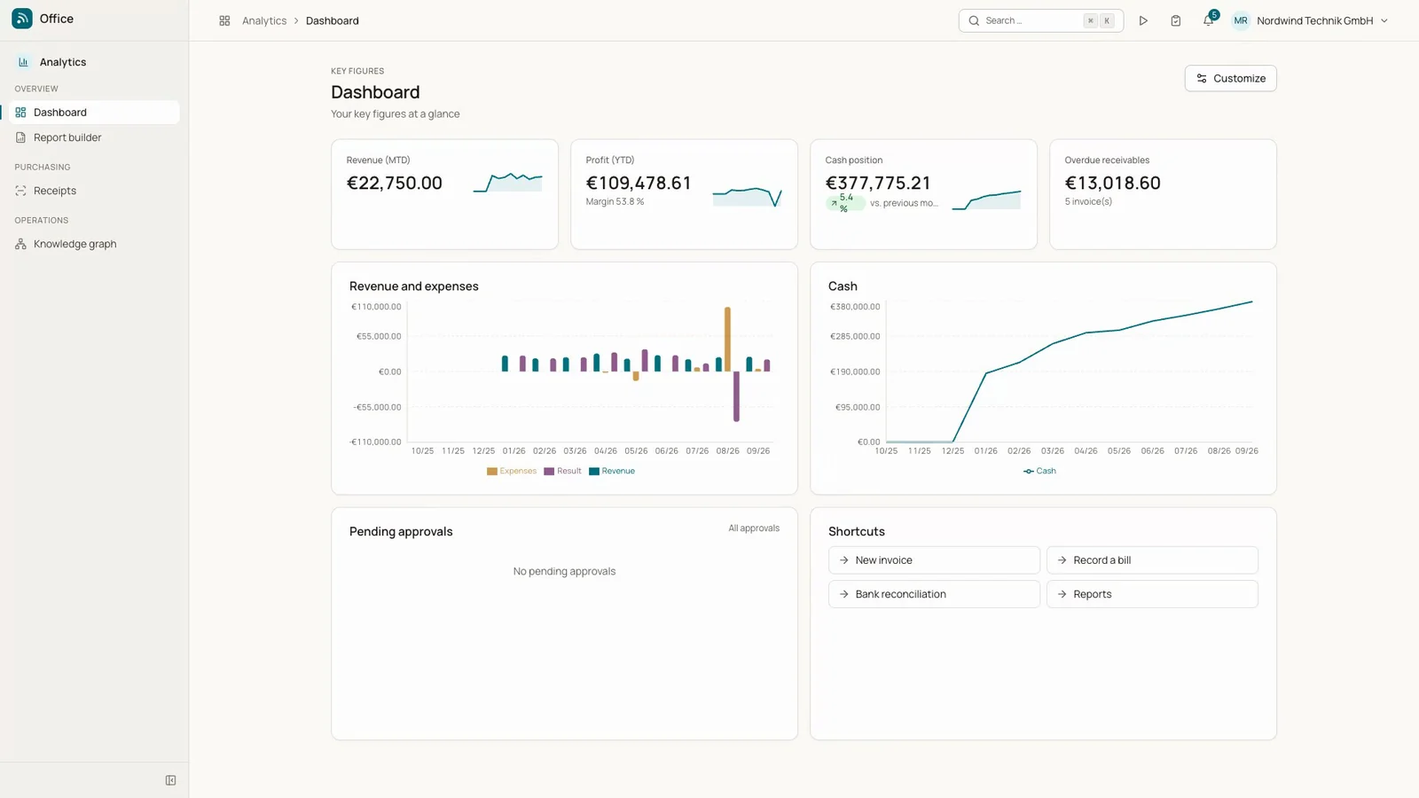The width and height of the screenshot is (1419, 798).
Task: Click the Office app logo
Action: [x=22, y=19]
